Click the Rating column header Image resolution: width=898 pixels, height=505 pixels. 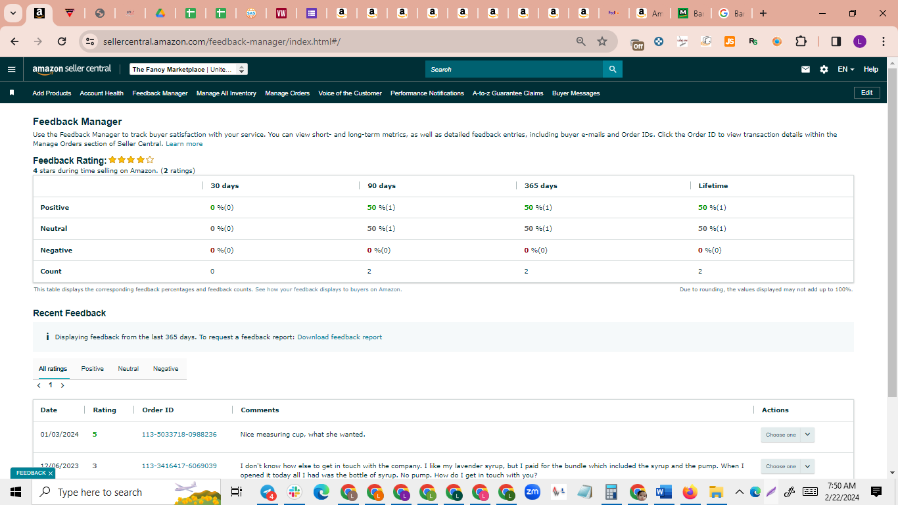click(x=105, y=410)
